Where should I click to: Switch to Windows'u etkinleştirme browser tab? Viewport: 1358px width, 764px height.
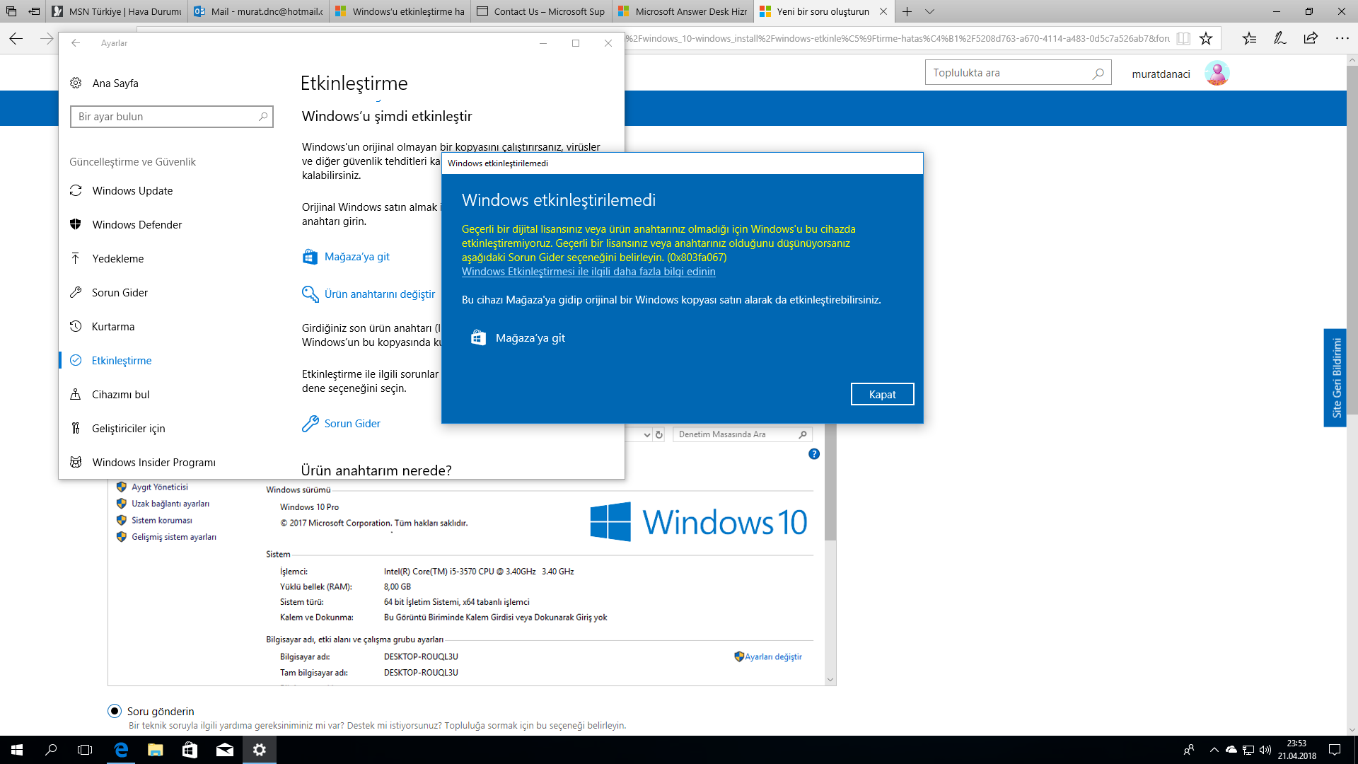(400, 11)
